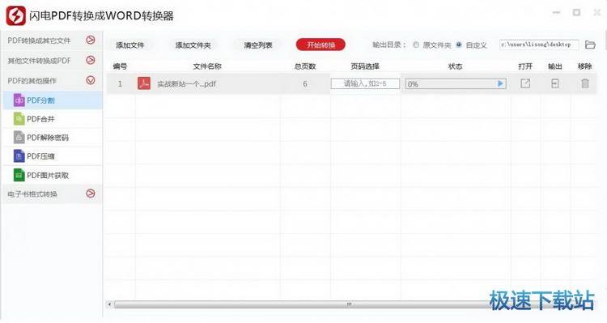Click the red PDF file icon in row 1
607x323 pixels.
(144, 83)
